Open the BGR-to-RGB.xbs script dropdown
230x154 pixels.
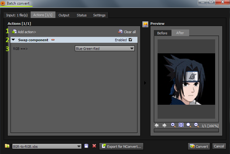pyautogui.click(x=80, y=146)
